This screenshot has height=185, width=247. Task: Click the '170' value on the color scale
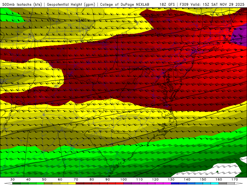235,179
